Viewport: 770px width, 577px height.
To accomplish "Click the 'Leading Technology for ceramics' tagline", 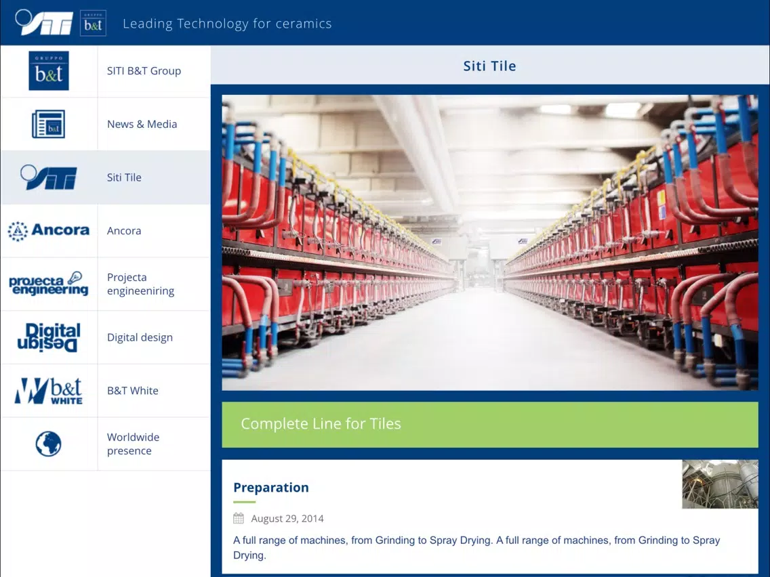I will click(x=227, y=24).
